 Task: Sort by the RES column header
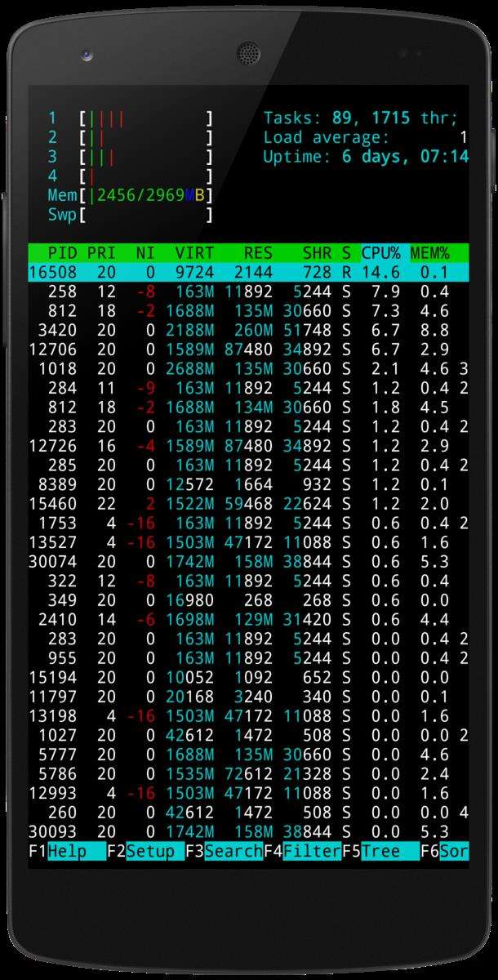point(258,253)
